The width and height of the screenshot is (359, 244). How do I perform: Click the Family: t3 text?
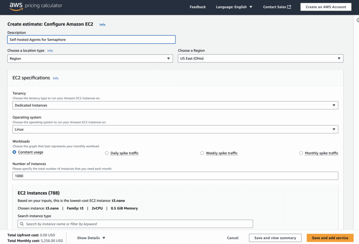[75, 208]
